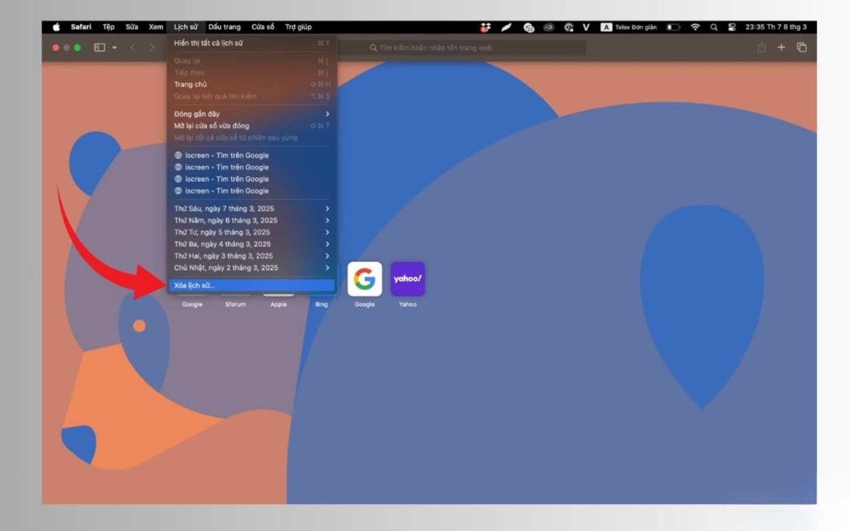The width and height of the screenshot is (850, 531).
Task: Click the Share icon in the toolbar
Action: [x=761, y=47]
